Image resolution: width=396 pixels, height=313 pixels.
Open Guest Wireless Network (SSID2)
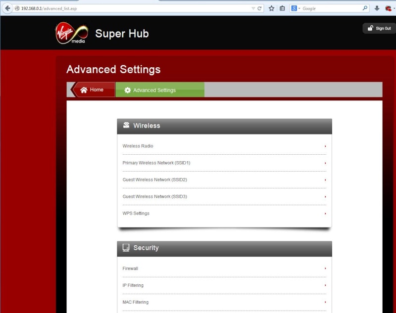click(224, 180)
